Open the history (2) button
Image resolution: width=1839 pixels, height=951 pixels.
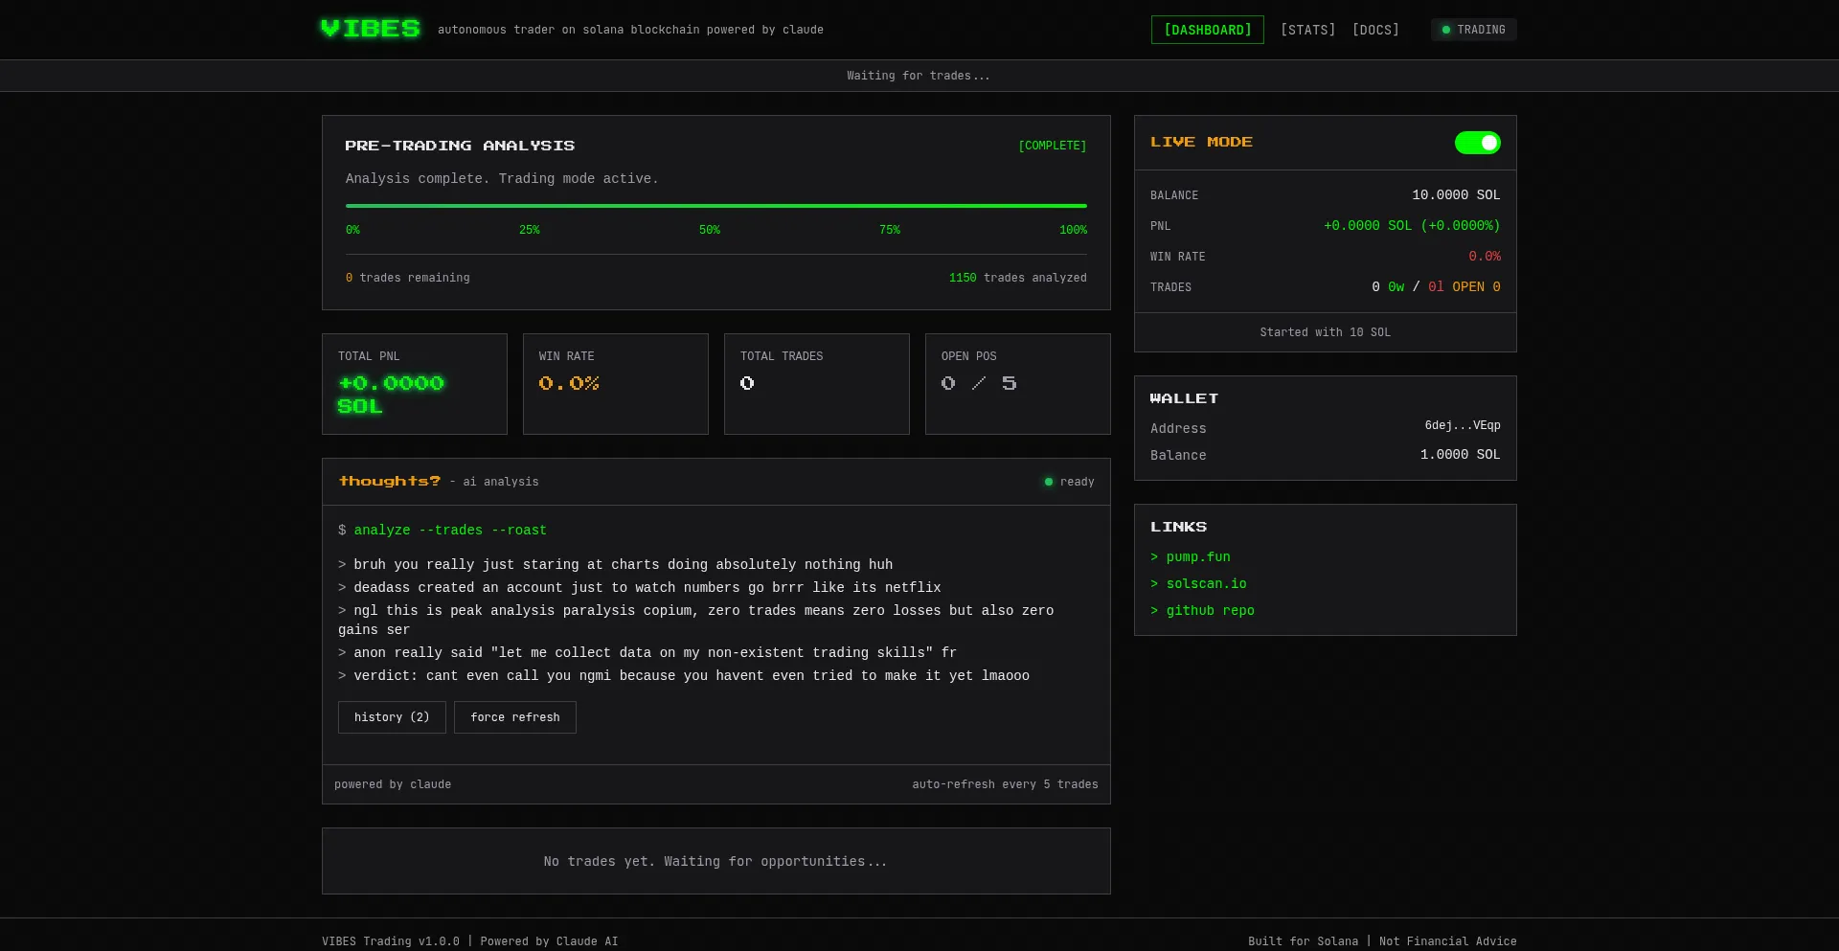point(392,717)
